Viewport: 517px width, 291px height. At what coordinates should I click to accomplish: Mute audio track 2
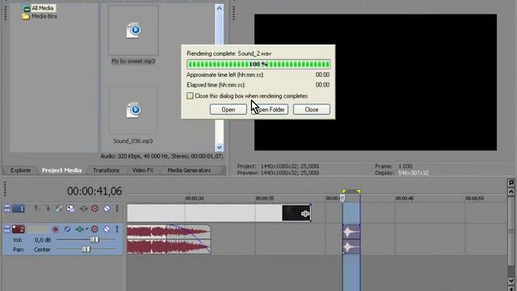(107, 229)
